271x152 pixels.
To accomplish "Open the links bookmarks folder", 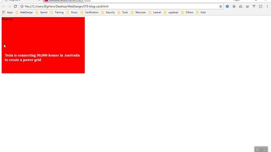I will click(x=201, y=12).
